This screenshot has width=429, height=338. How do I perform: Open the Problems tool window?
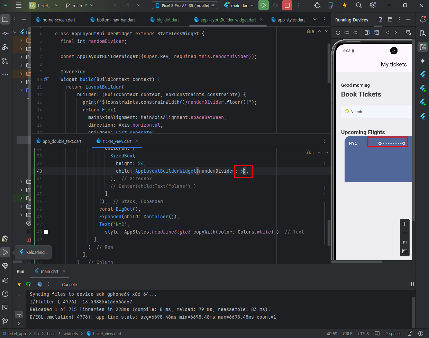click(x=5, y=294)
